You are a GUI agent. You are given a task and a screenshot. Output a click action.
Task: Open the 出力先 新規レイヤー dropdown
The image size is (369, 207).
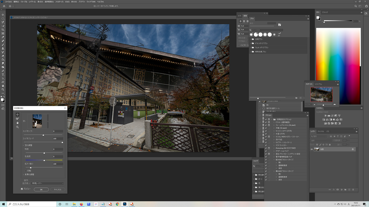pos(48,183)
